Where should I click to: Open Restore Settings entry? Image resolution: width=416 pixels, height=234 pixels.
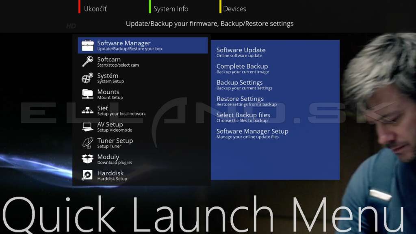247,101
